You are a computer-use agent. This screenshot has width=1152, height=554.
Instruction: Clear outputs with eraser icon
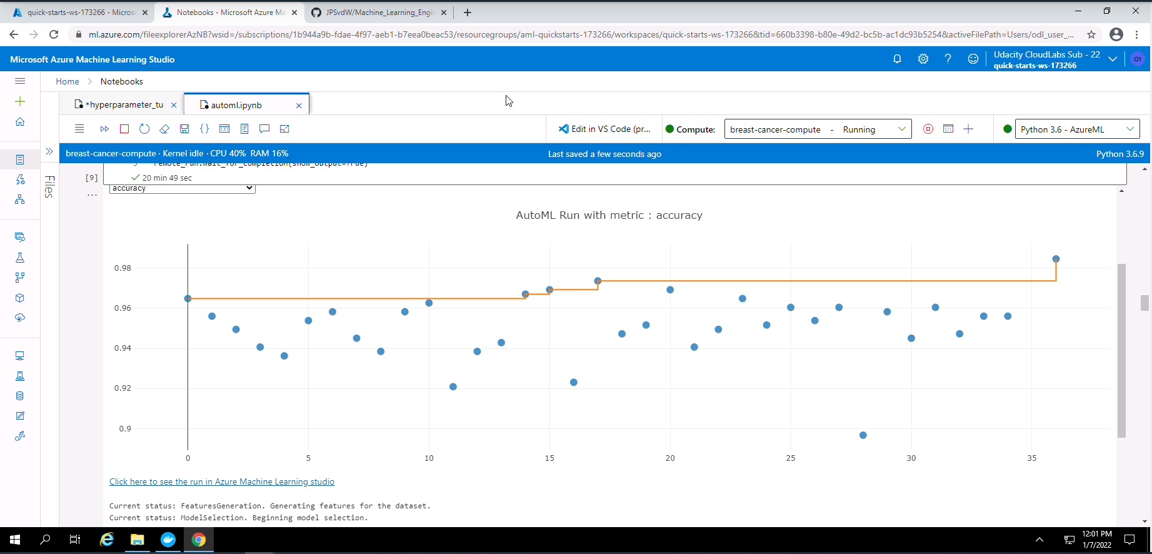(164, 129)
